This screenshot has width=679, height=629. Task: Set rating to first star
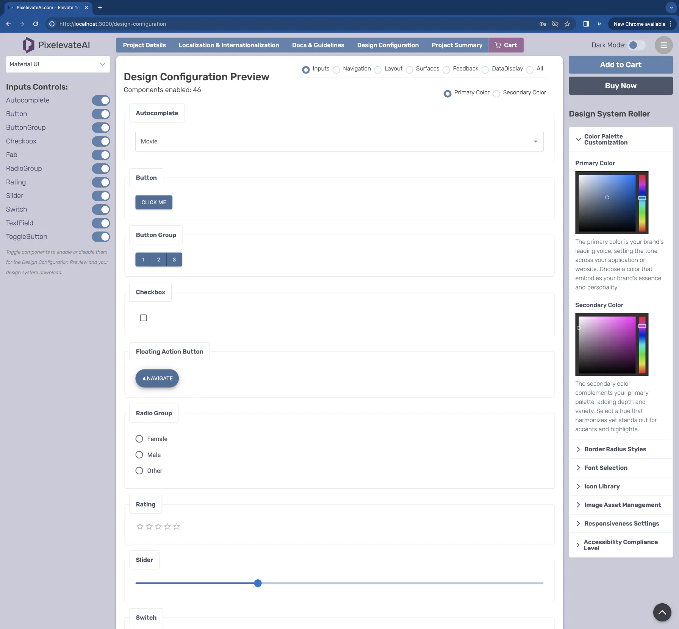[x=140, y=526]
